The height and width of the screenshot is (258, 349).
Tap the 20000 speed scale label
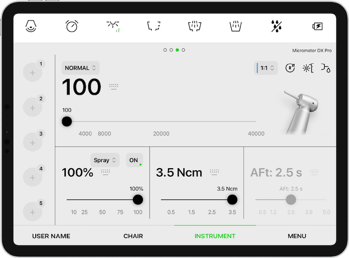pos(161,133)
